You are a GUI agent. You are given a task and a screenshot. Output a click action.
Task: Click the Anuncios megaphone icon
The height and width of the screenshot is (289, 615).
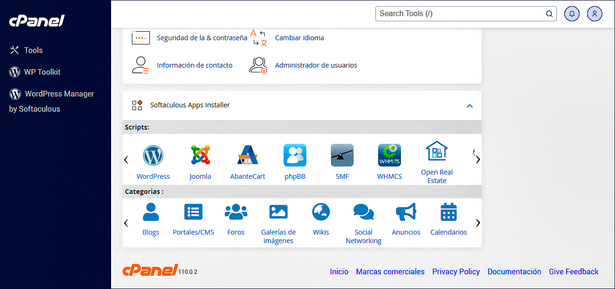[x=406, y=211]
